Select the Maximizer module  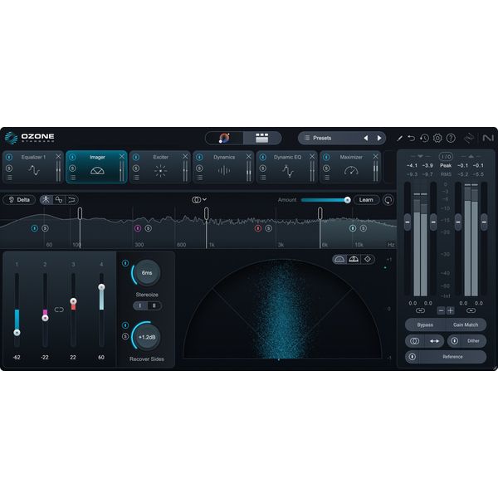pyautogui.click(x=350, y=167)
